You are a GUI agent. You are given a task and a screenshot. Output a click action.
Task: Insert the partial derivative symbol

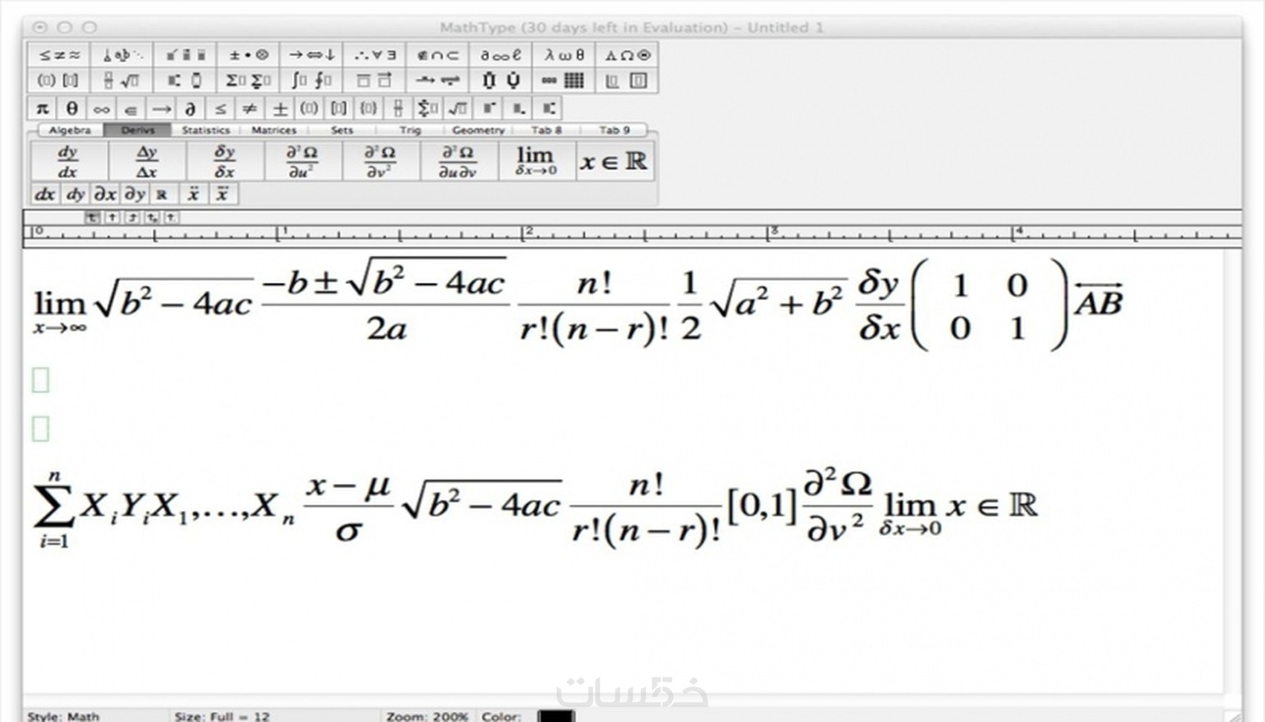click(190, 109)
